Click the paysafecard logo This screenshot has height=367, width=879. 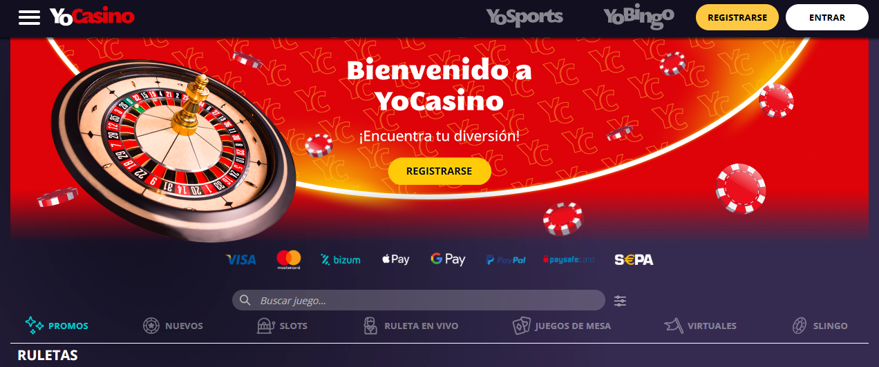[x=569, y=260]
